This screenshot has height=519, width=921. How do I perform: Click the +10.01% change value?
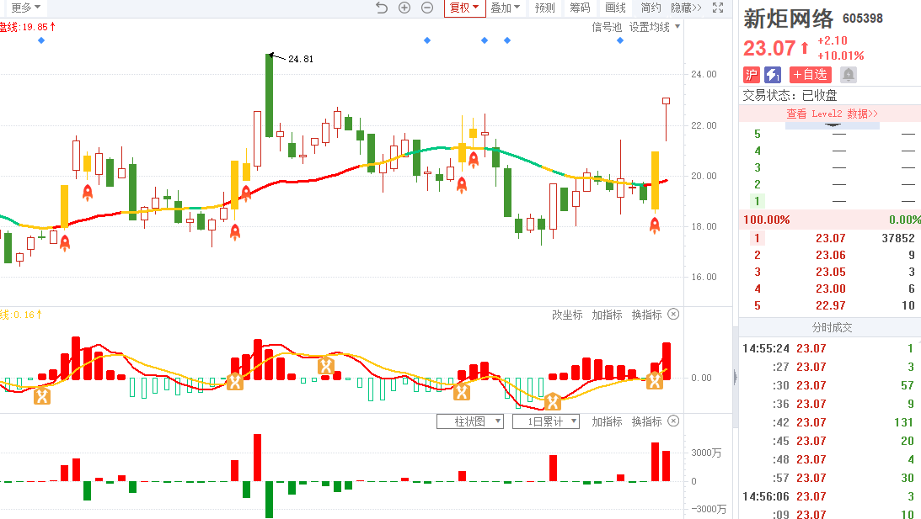coord(841,56)
